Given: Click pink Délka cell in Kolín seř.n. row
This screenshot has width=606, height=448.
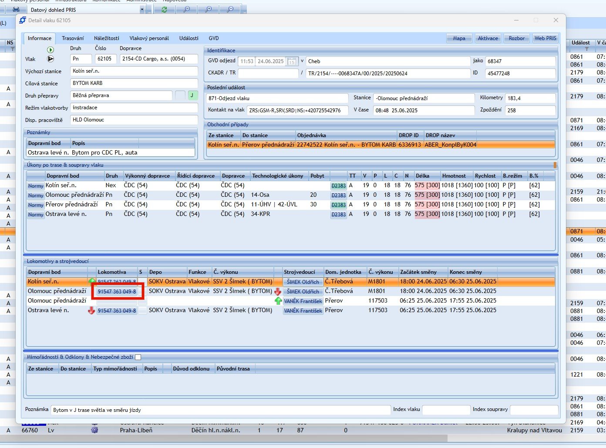Looking at the screenshot, I should point(427,185).
